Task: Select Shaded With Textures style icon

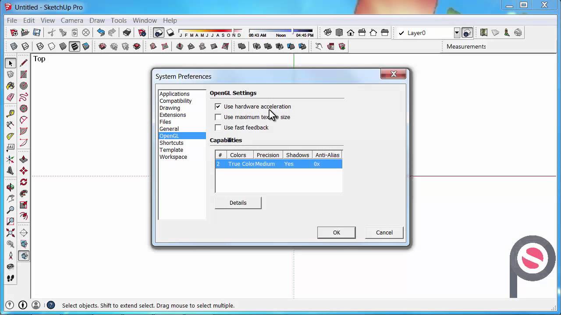Action: [x=75, y=46]
